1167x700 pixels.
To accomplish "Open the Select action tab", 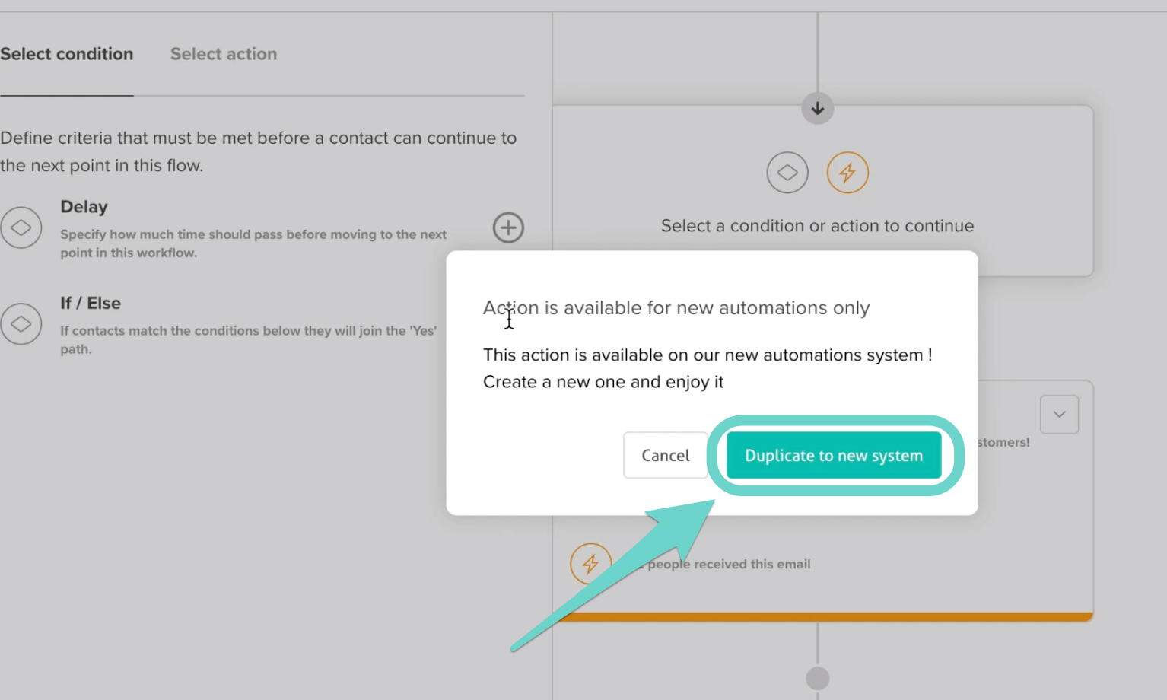I will [224, 54].
